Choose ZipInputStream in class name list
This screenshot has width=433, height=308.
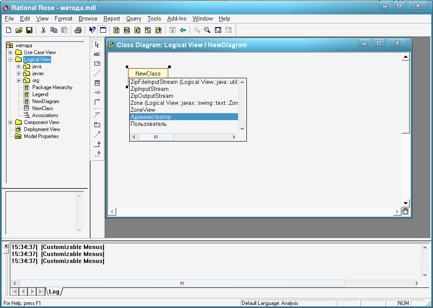(x=184, y=89)
